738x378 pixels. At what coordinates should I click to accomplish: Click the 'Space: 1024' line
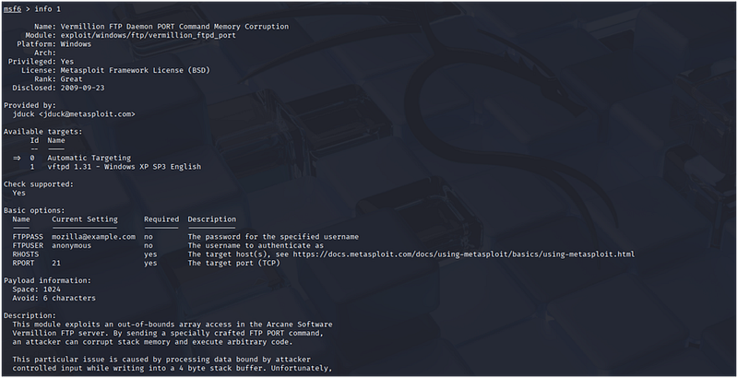click(37, 289)
